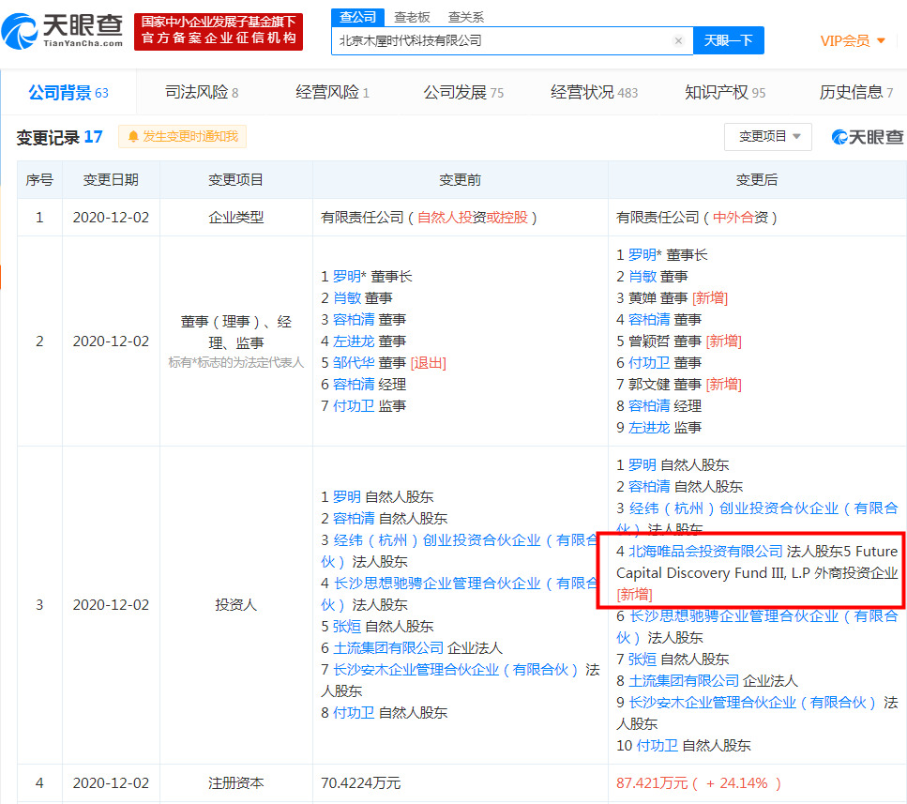
Task: Open 左进龙 监事 link in 变更后 column
Action: tap(649, 428)
